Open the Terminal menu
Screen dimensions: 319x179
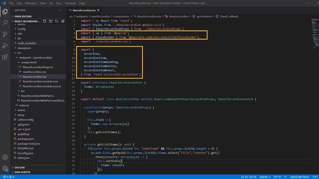(70, 3)
